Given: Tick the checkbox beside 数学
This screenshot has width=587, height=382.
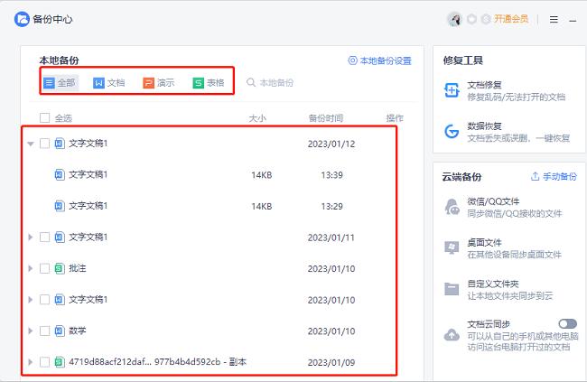Looking at the screenshot, I should click(45, 331).
